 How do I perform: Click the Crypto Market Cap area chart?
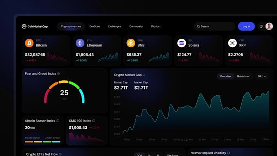point(196,113)
